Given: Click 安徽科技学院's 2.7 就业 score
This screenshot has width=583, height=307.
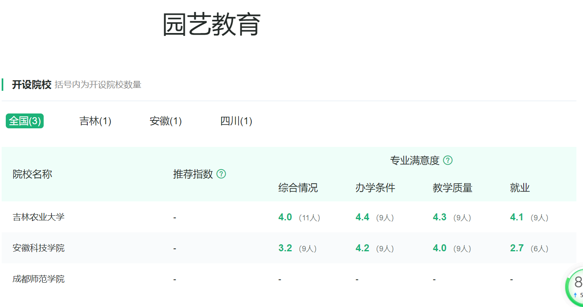Looking at the screenshot, I should [517, 248].
